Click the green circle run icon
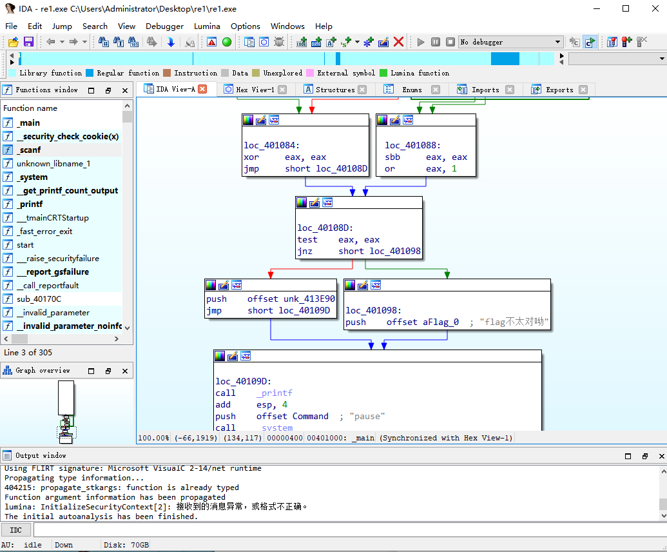 click(x=227, y=42)
